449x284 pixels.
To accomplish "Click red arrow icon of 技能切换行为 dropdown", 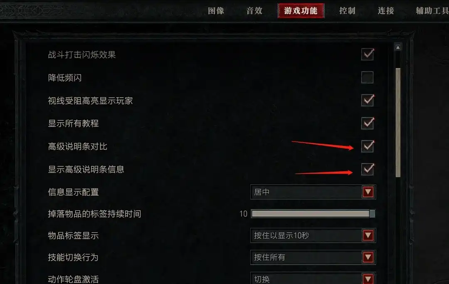I will (368, 257).
